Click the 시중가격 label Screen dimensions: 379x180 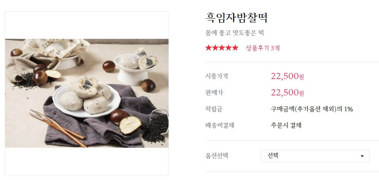pos(217,77)
